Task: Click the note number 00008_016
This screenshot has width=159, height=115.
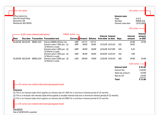Action: 140,21
